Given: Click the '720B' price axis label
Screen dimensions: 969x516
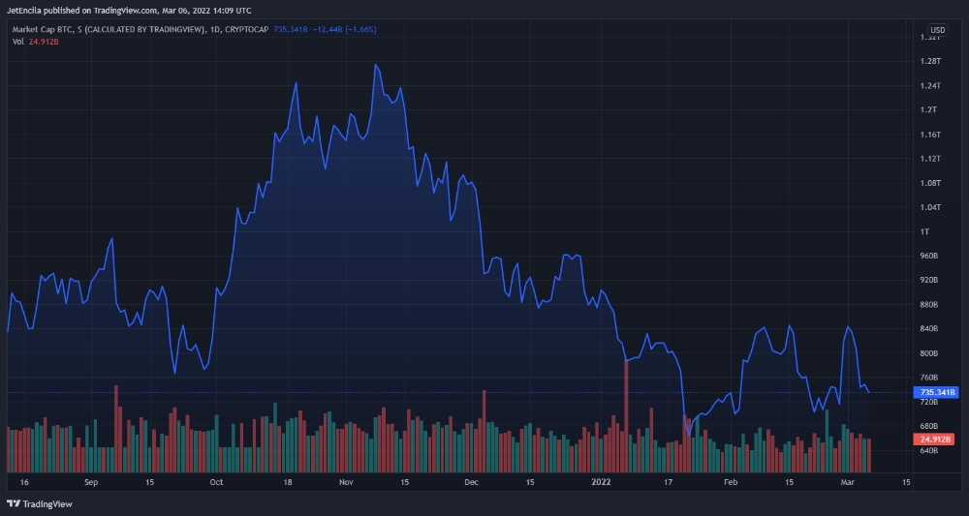Looking at the screenshot, I should (929, 403).
